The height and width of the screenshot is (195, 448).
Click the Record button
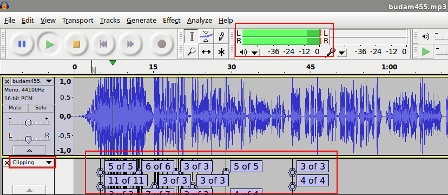tap(162, 44)
